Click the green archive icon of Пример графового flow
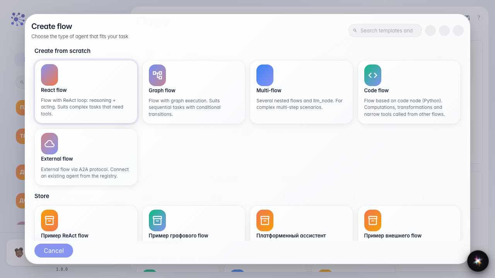The width and height of the screenshot is (495, 278). [157, 220]
